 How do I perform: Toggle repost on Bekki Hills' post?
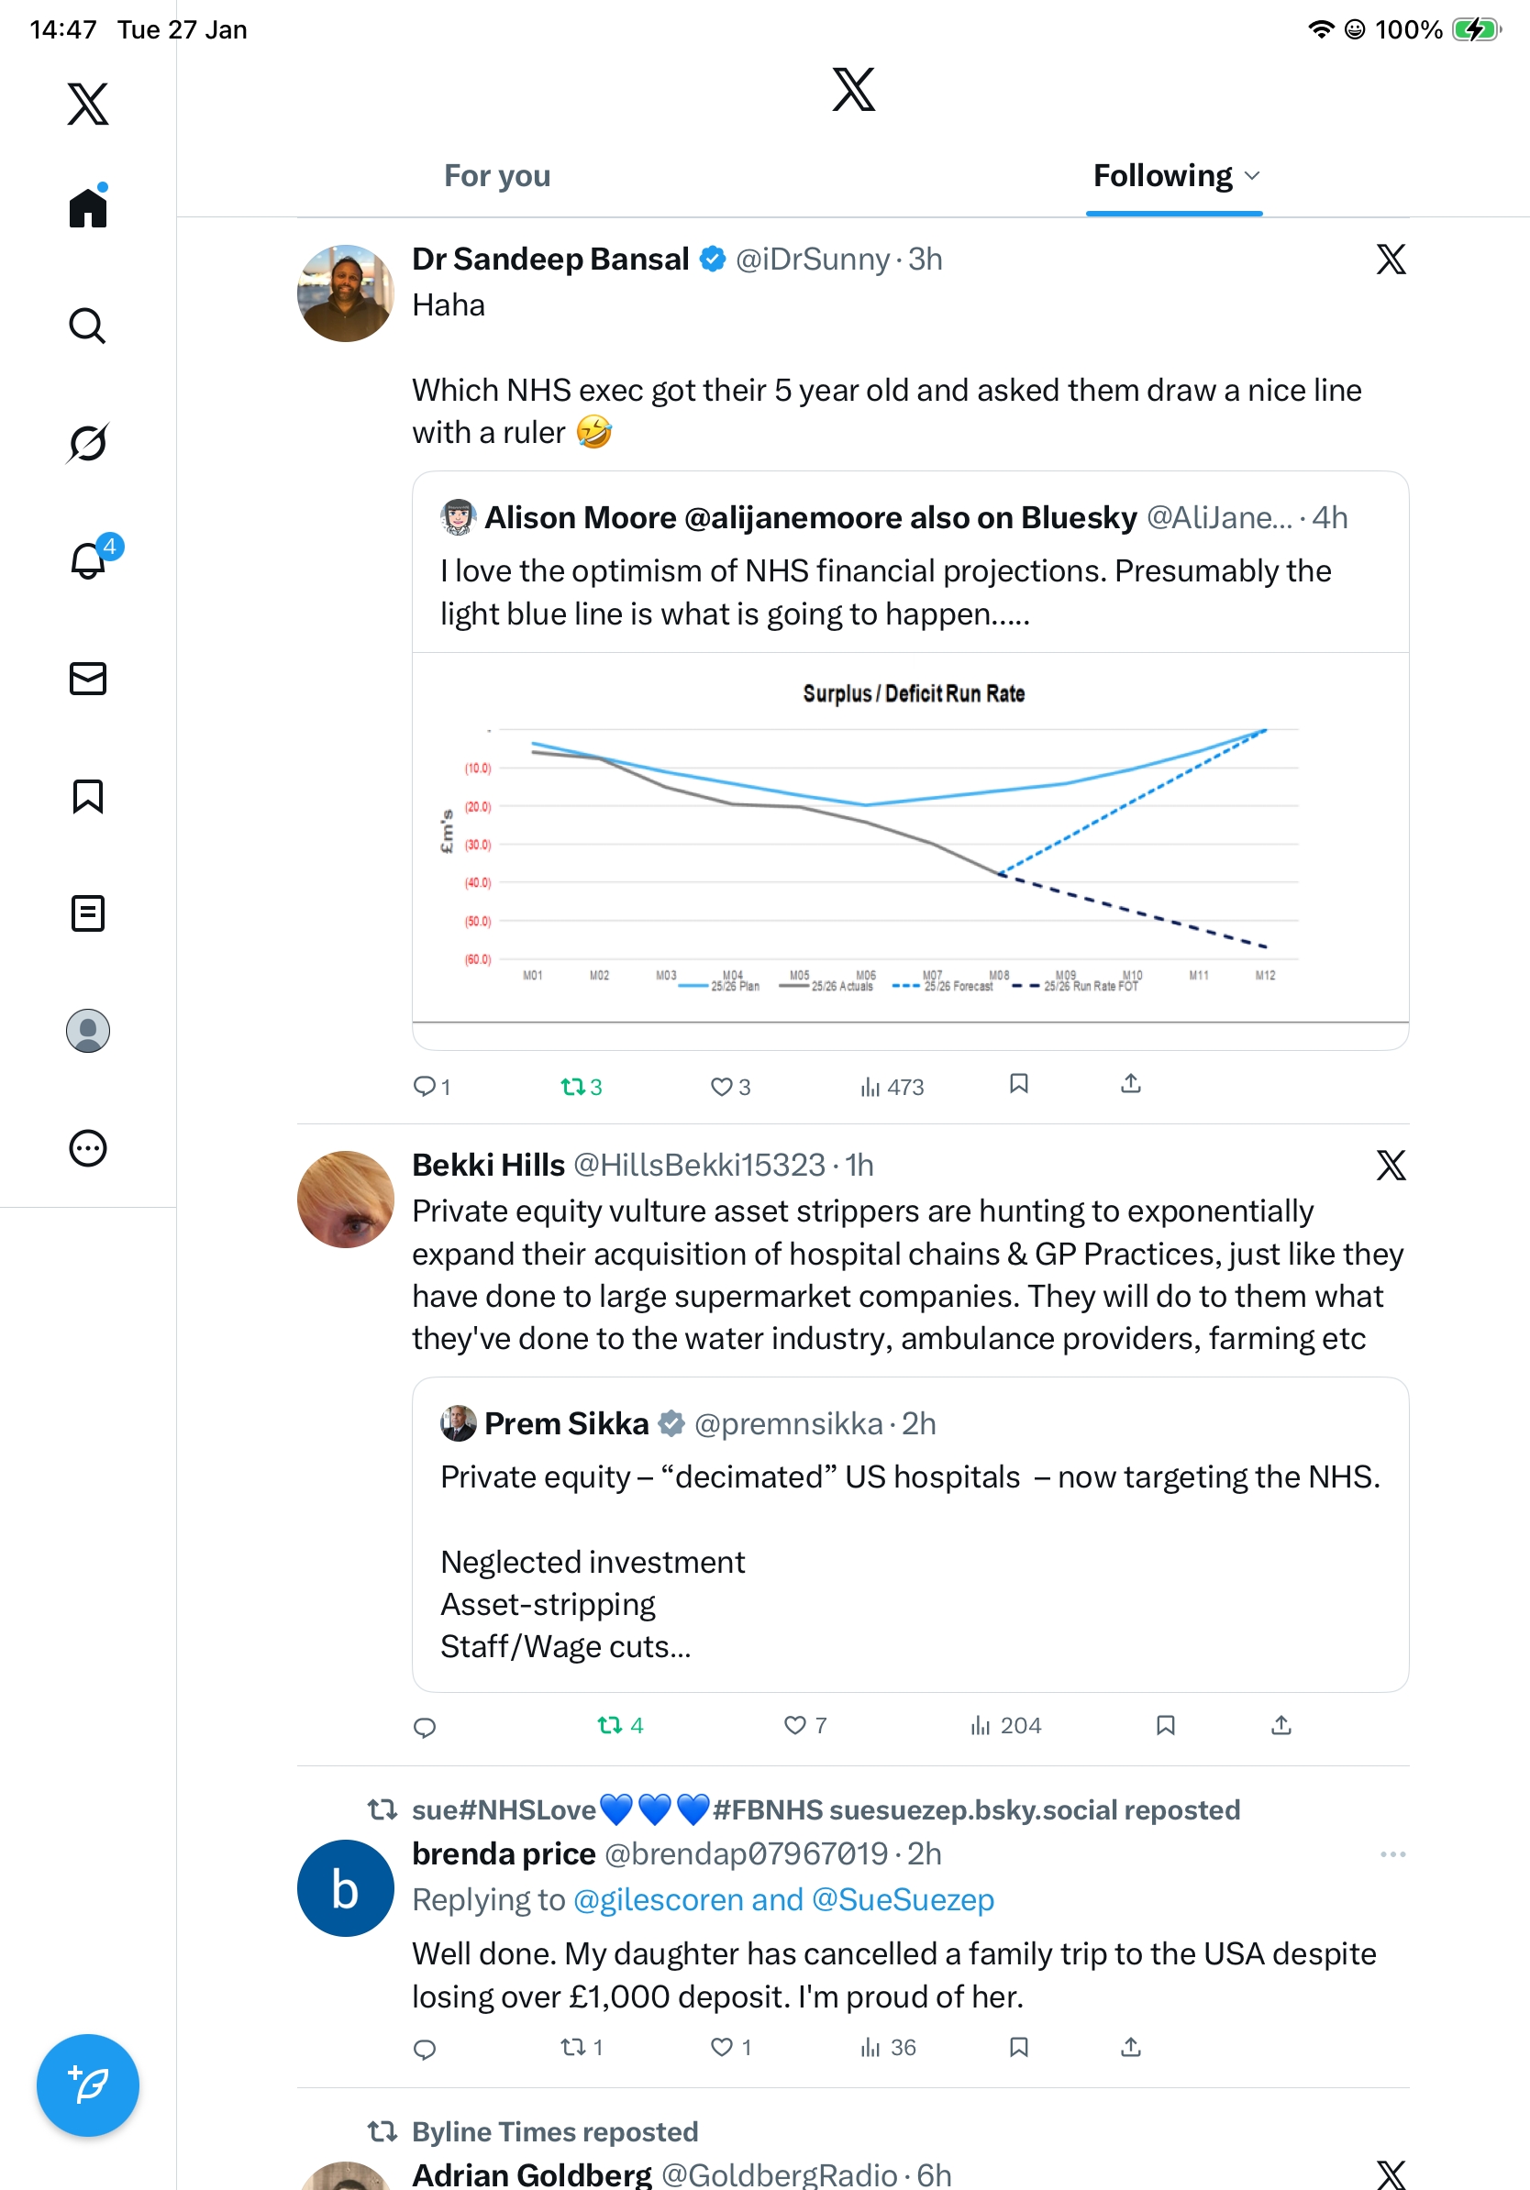pos(611,1724)
